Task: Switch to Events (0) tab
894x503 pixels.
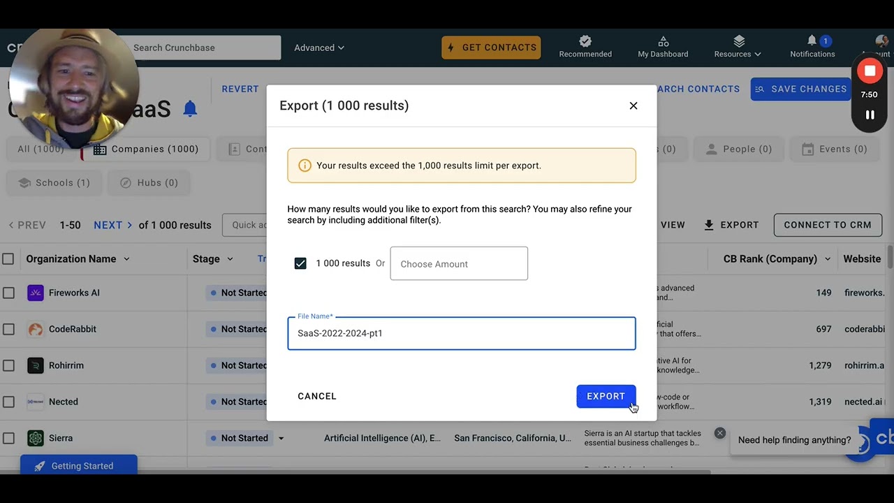Action: click(x=834, y=149)
